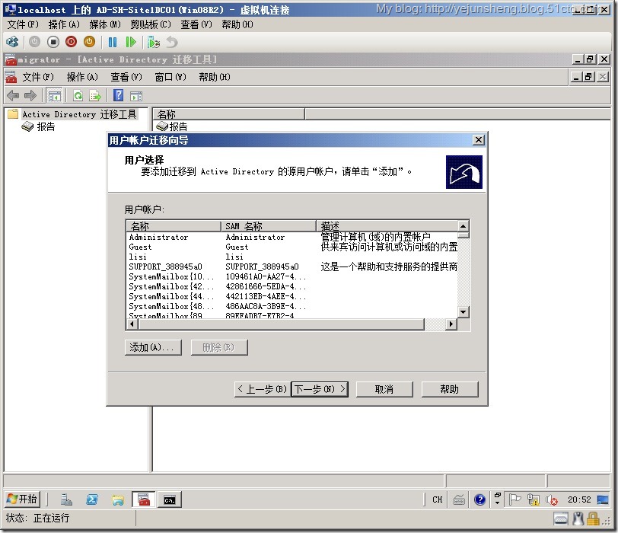The height and width of the screenshot is (533, 618).
Task: Close the user account migration wizard
Action: [x=478, y=139]
